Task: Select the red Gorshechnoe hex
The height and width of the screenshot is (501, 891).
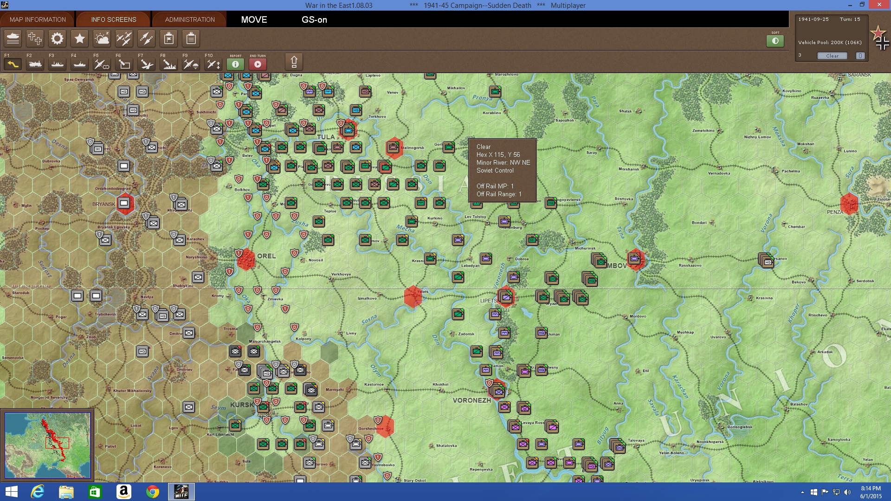Action: (386, 427)
